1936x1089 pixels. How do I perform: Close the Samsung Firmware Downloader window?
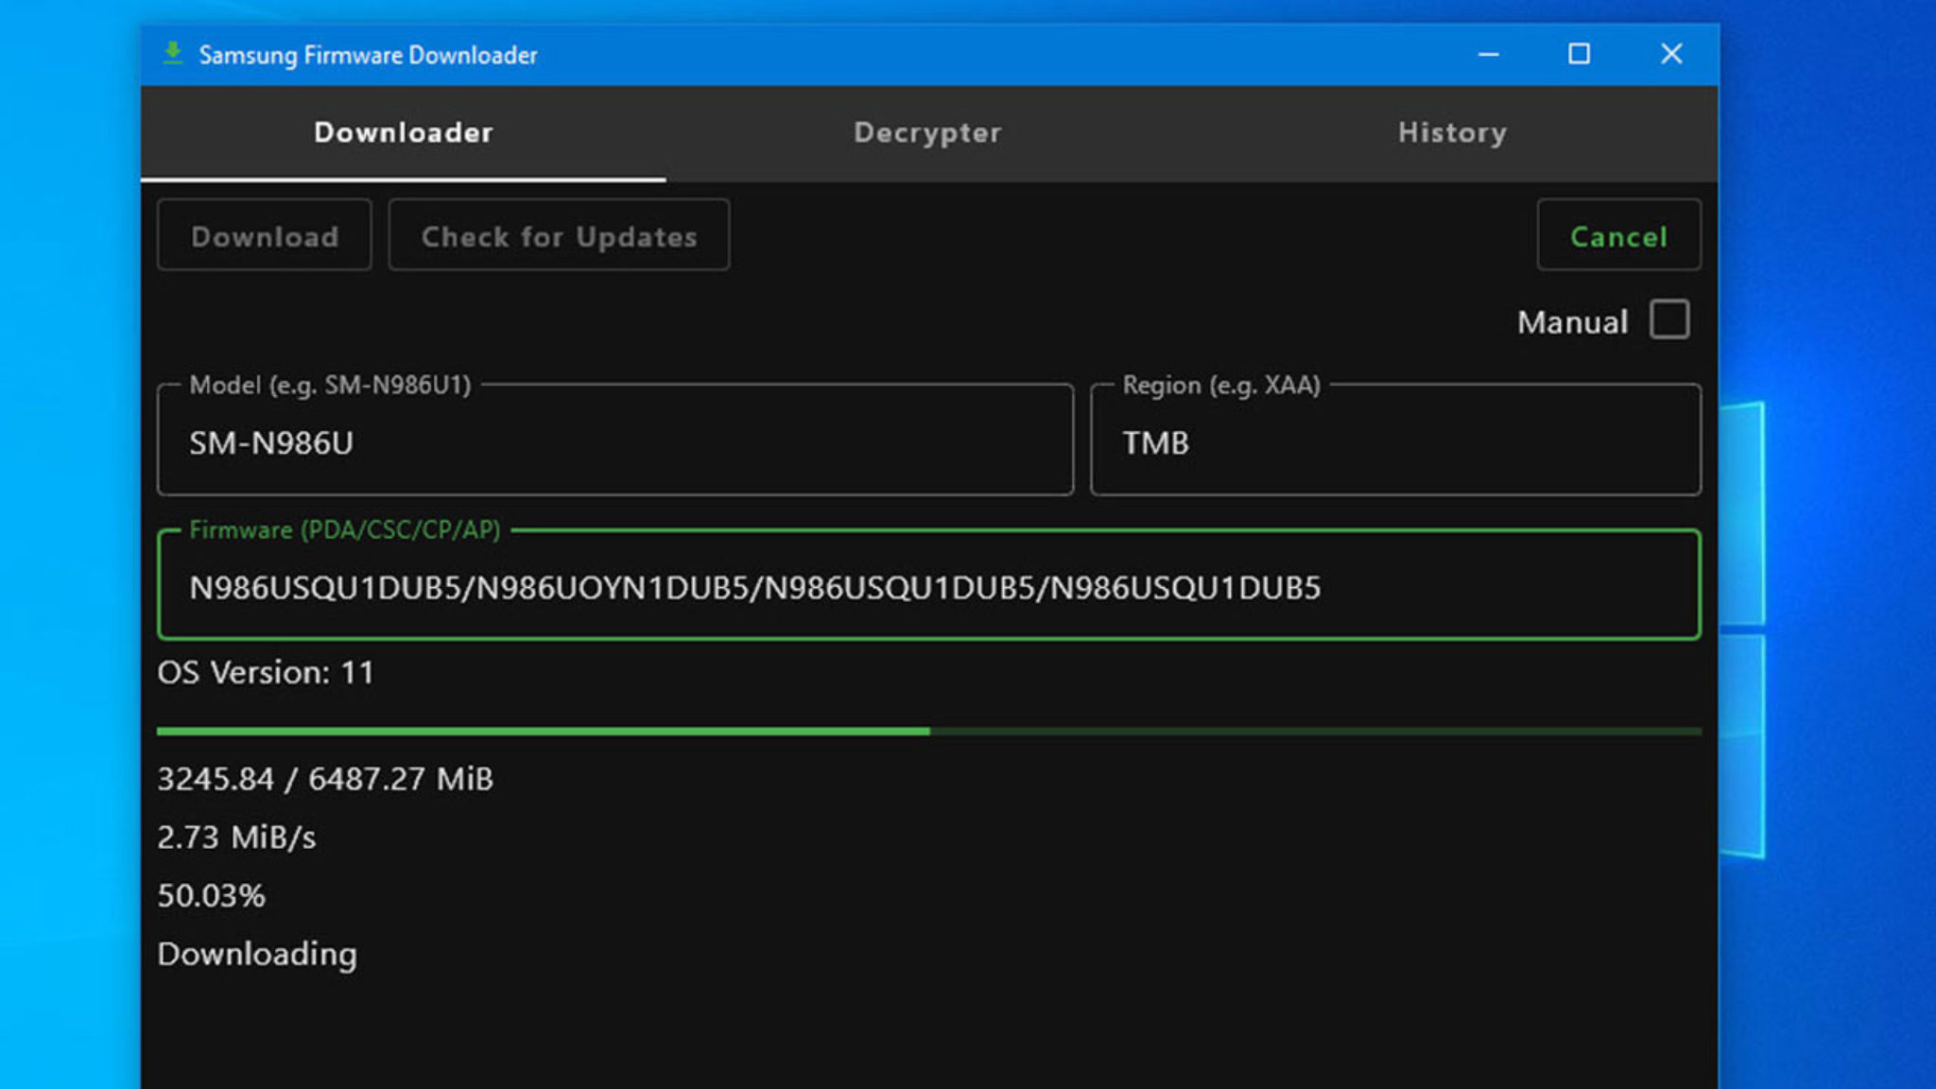(x=1670, y=54)
